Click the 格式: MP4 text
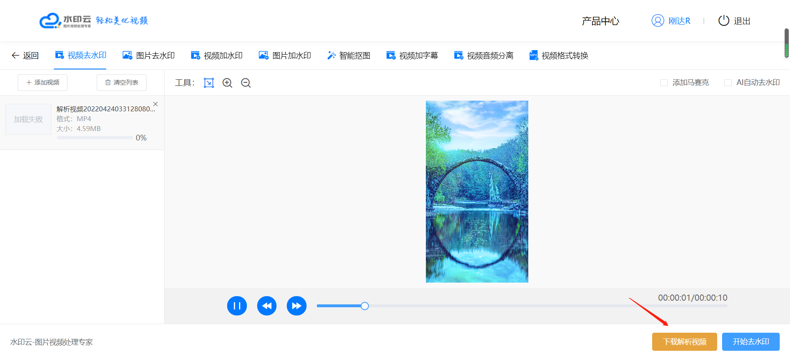This screenshot has width=790, height=359. 74,119
